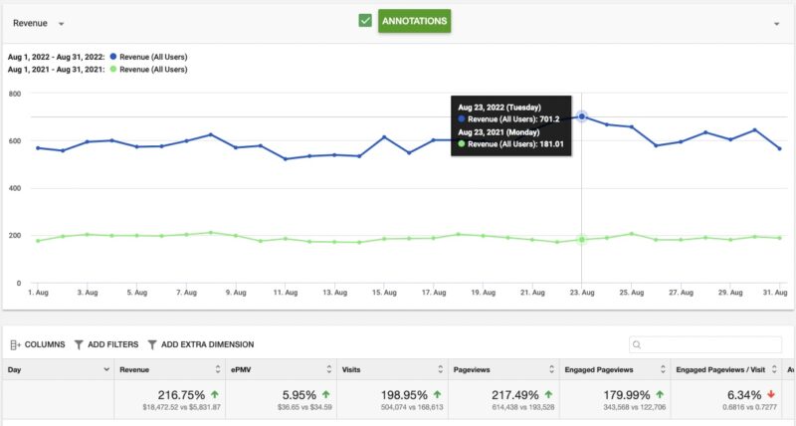The width and height of the screenshot is (796, 426).
Task: Click the magnifier icon in search field
Action: pyautogui.click(x=636, y=345)
